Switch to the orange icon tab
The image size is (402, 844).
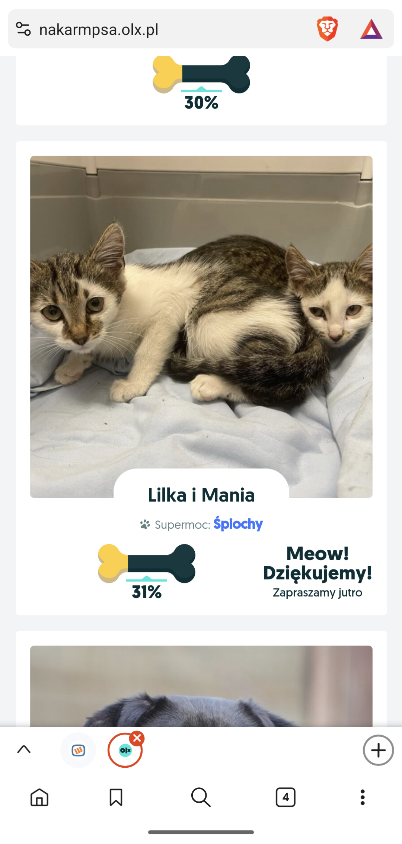78,750
